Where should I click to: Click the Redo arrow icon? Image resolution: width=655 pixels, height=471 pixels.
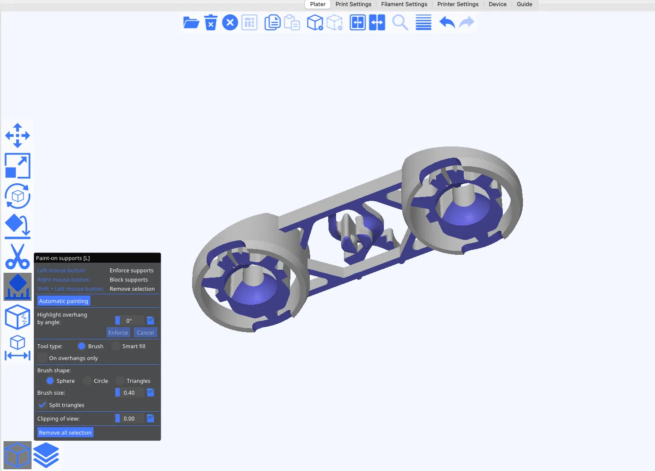(466, 22)
